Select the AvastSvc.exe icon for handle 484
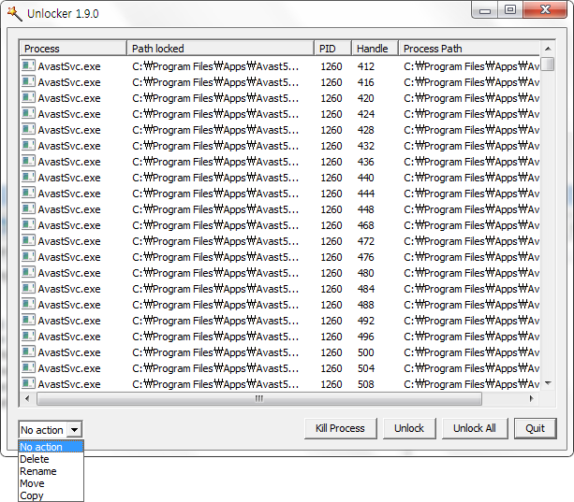574x502 pixels. 28,289
